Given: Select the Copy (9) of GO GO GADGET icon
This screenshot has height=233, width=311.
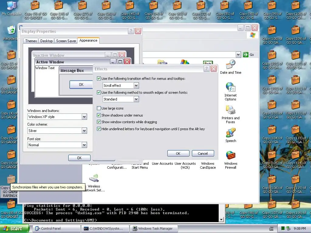Looking at the screenshot, I should click(x=35, y=10).
